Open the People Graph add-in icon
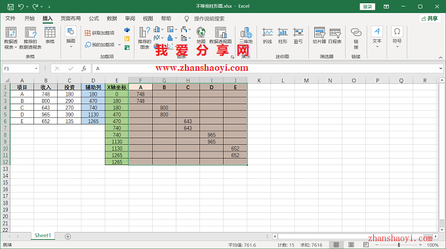Image resolution: width=446 pixels, height=249 pixels. [x=127, y=47]
